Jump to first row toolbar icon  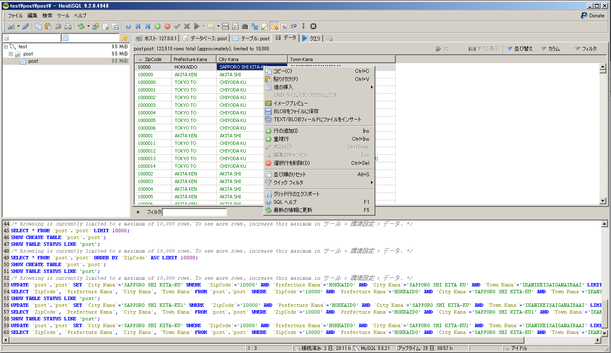(138, 26)
